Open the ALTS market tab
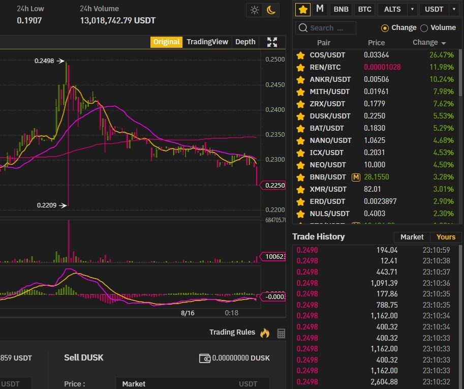The image size is (464, 389). (392, 9)
